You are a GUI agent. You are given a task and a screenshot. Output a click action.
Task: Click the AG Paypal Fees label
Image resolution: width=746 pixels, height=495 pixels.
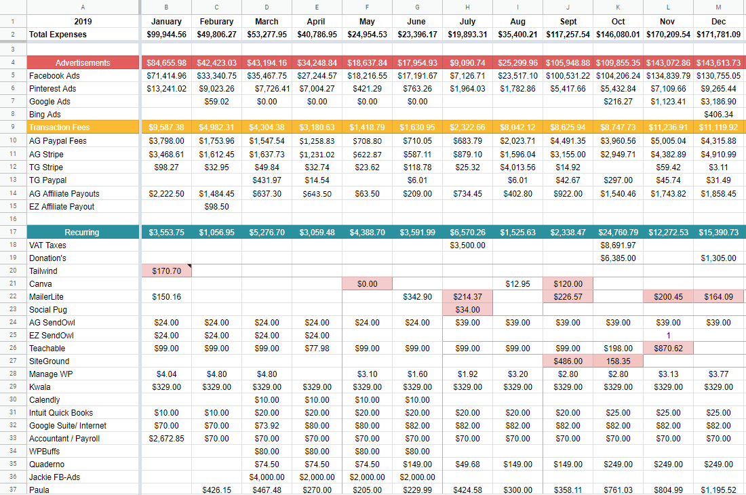pos(83,141)
